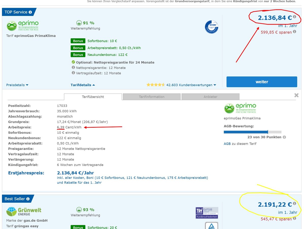Click the info icon beside Best Seller
Image resolution: width=304 pixels, height=229 pixels.
point(28,199)
